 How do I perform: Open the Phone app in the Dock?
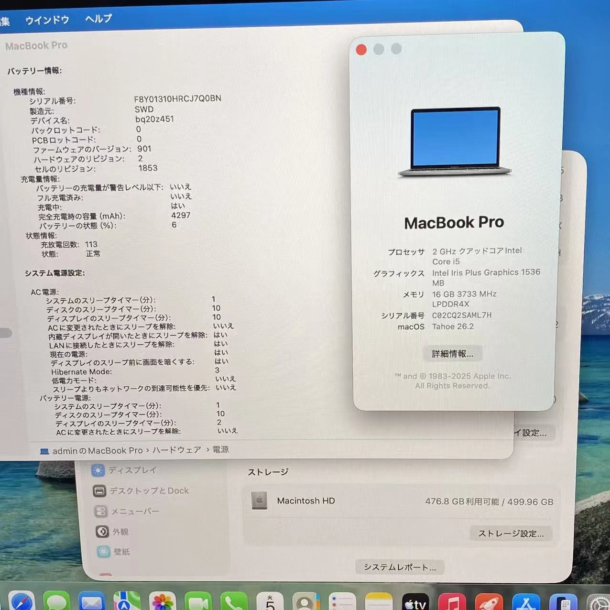pyautogui.click(x=234, y=602)
